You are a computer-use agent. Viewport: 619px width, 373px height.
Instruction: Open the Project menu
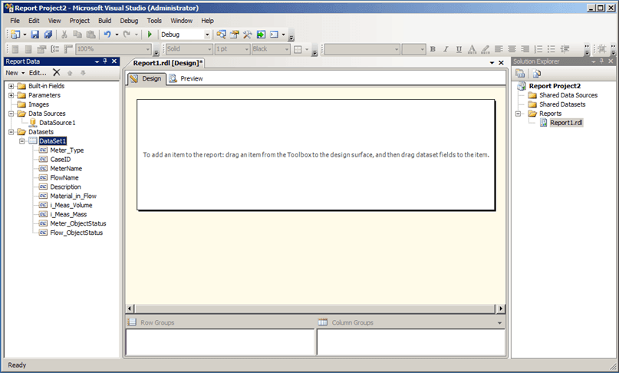[80, 21]
